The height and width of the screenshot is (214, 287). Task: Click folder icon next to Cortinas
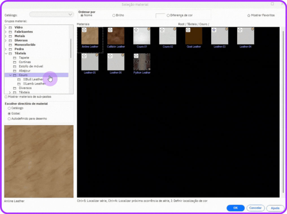(x=15, y=62)
